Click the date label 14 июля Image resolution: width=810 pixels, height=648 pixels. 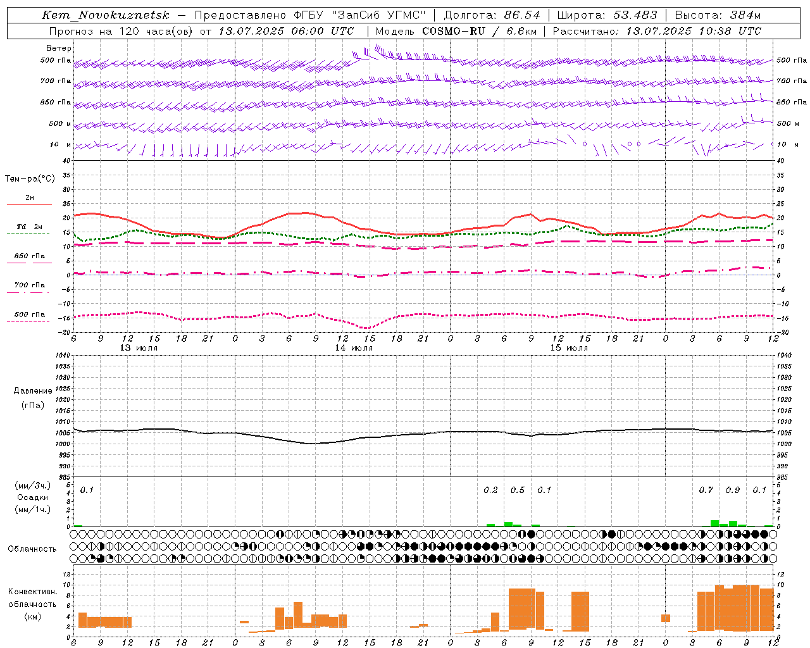pos(354,348)
